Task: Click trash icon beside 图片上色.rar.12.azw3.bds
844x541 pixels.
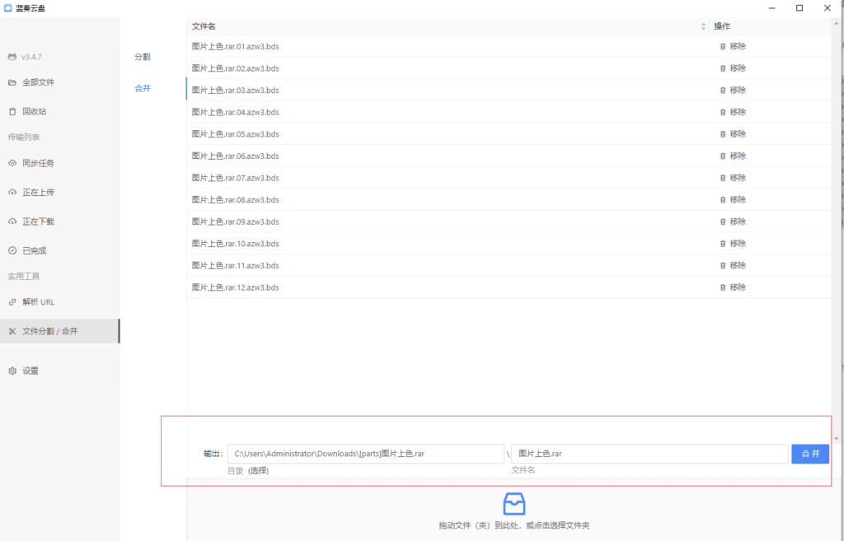Action: [x=722, y=287]
